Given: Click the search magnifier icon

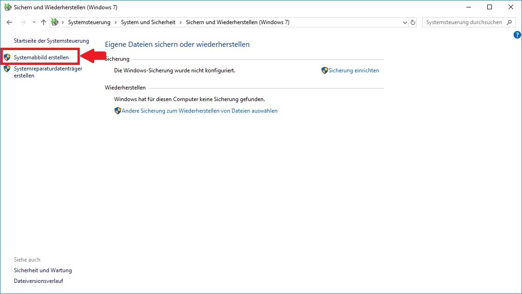Looking at the screenshot, I should click(509, 22).
